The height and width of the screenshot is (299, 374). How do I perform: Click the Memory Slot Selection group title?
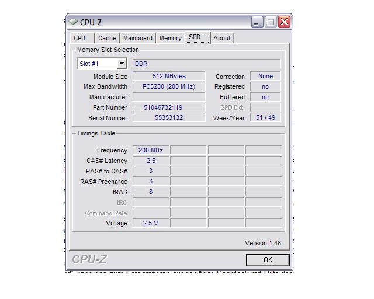point(108,50)
